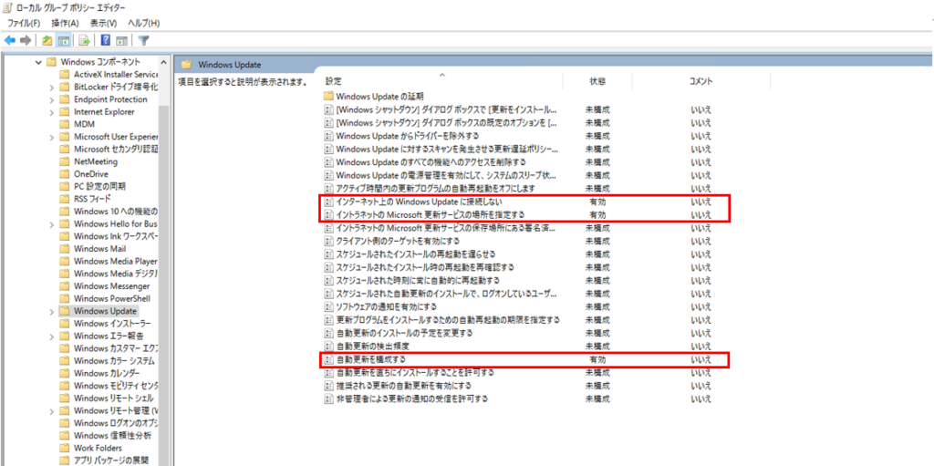Image resolution: width=934 pixels, height=466 pixels.
Task: Select 自動更新を直ちにインストールすることを許可する
Action: click(415, 372)
